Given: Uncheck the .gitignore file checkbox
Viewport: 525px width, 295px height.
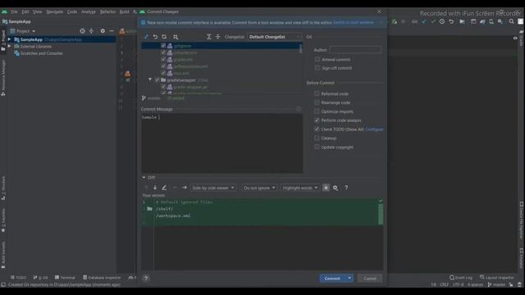Looking at the screenshot, I should pyautogui.click(x=163, y=46).
